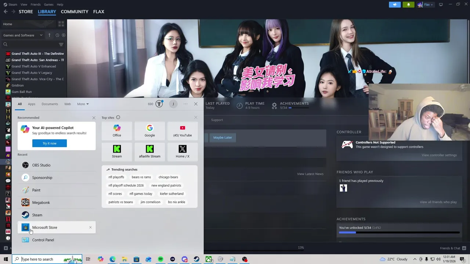Open File Explorer from the taskbar
The height and width of the screenshot is (264, 470).
[x=124, y=259]
